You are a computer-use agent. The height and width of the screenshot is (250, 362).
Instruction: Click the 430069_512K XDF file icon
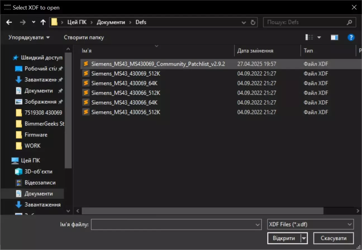86,74
